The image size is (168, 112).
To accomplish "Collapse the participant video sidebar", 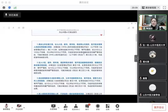I will pyautogui.click(x=136, y=59).
